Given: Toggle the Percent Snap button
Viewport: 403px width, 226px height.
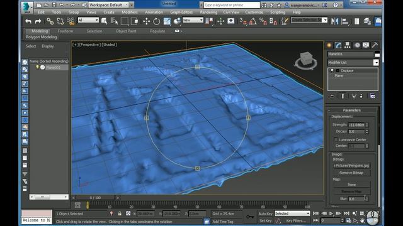Looking at the screenshot, I should click(263, 21).
